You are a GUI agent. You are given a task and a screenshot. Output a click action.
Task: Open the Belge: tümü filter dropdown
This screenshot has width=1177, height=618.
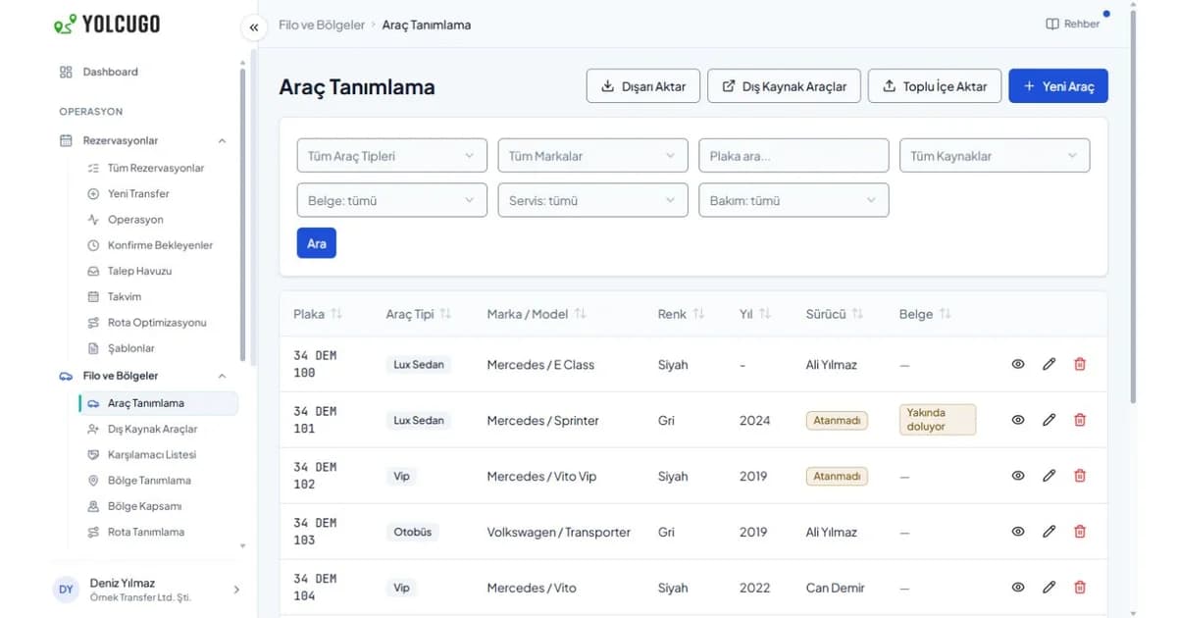(391, 200)
